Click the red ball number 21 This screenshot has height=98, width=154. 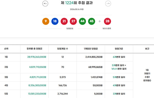[x=64, y=21]
